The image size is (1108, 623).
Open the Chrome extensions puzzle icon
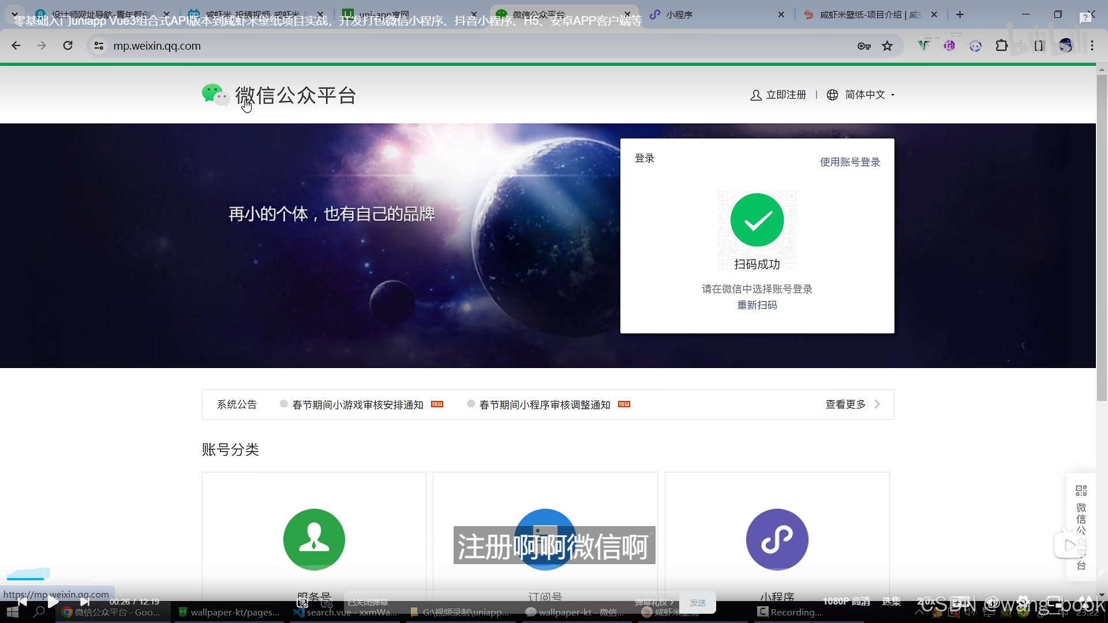pyautogui.click(x=1002, y=46)
